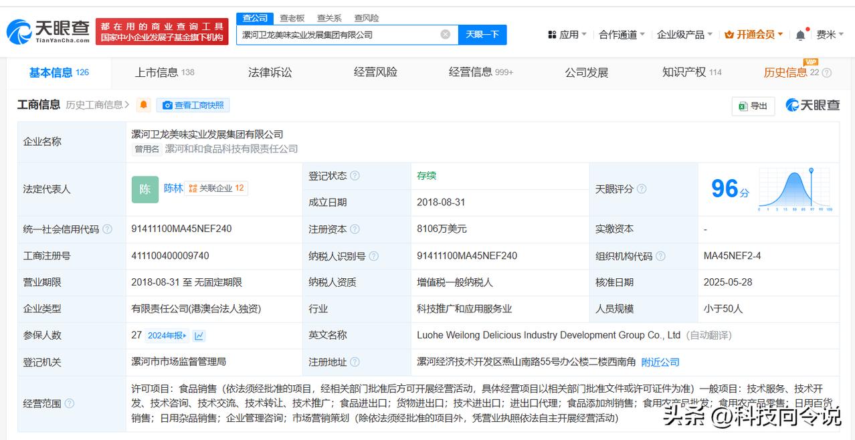
Task: Click 核准日期 value 2025-05-28
Action: [x=727, y=282]
